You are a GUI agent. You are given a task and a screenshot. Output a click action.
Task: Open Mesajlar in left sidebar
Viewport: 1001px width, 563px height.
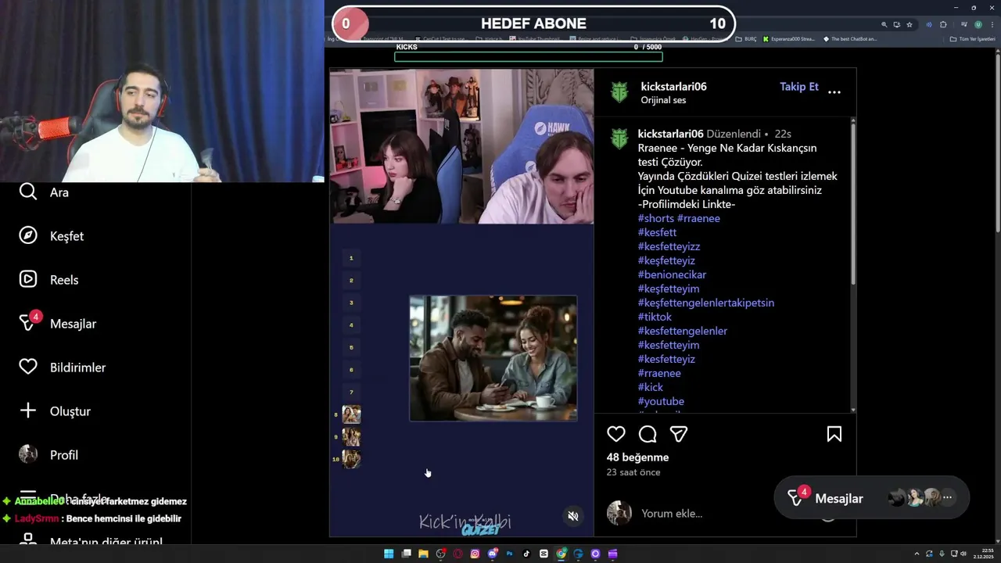coord(56,324)
